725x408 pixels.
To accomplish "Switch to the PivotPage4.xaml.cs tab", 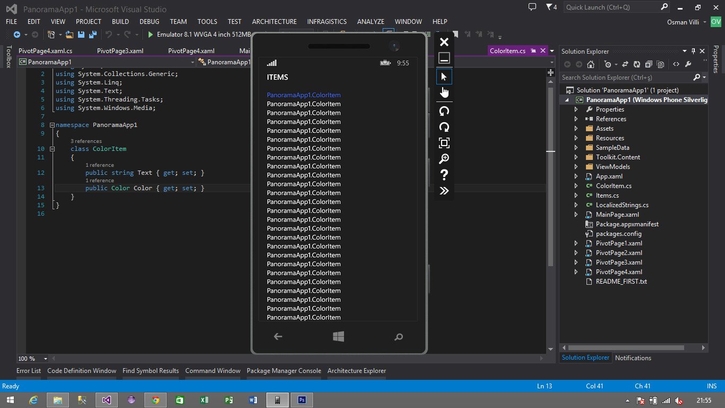I will pos(45,51).
